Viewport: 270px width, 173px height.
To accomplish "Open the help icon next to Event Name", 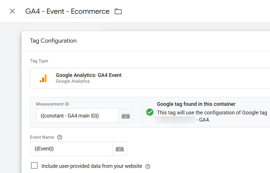I will [60, 137].
